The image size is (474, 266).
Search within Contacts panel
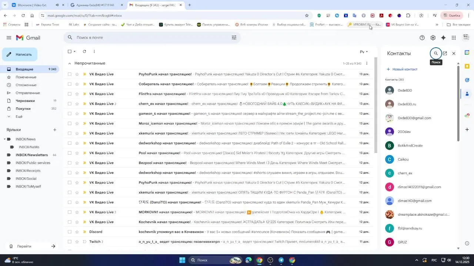[x=436, y=53]
